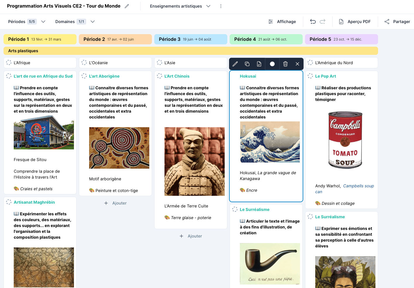Open the Affichage display settings
414x288 pixels.
pos(282,22)
